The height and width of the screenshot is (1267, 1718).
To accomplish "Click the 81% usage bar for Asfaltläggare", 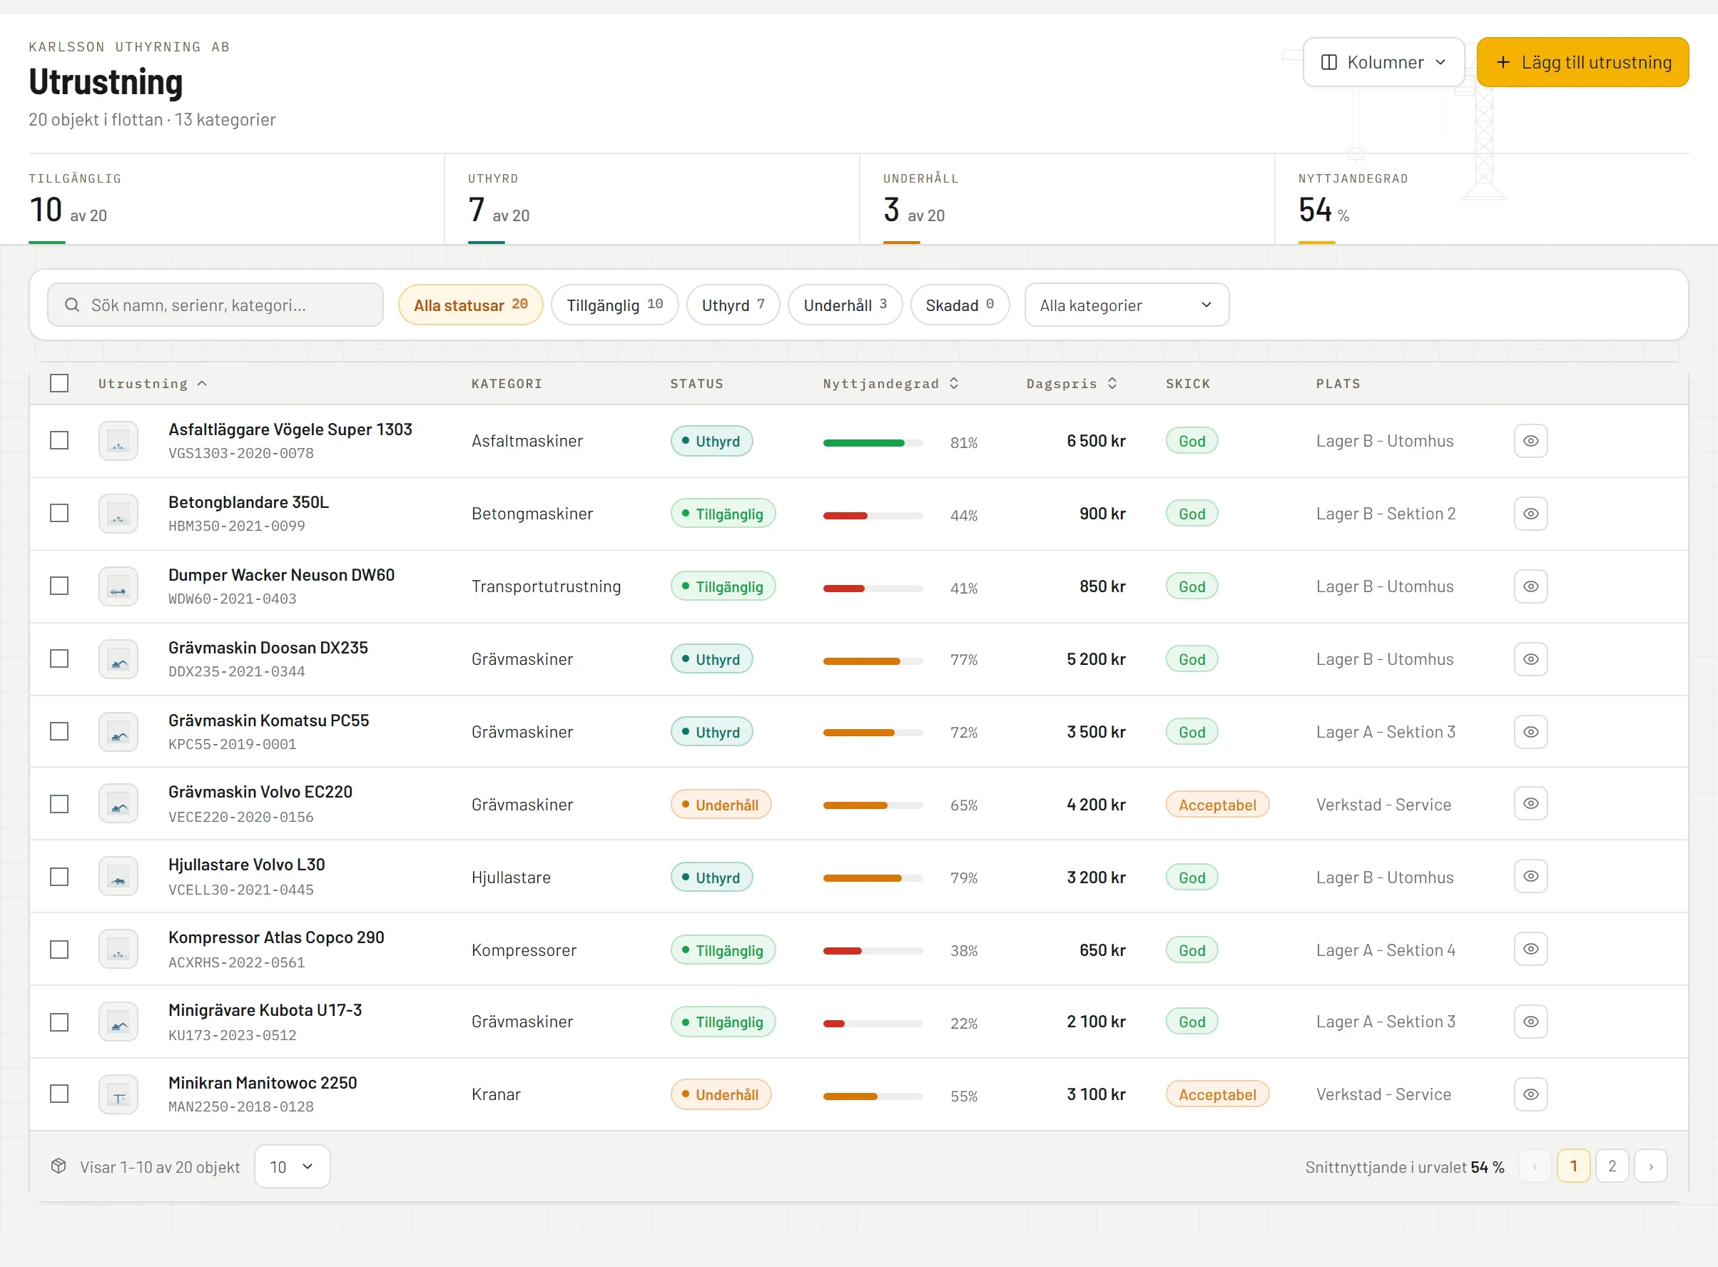I will [872, 443].
